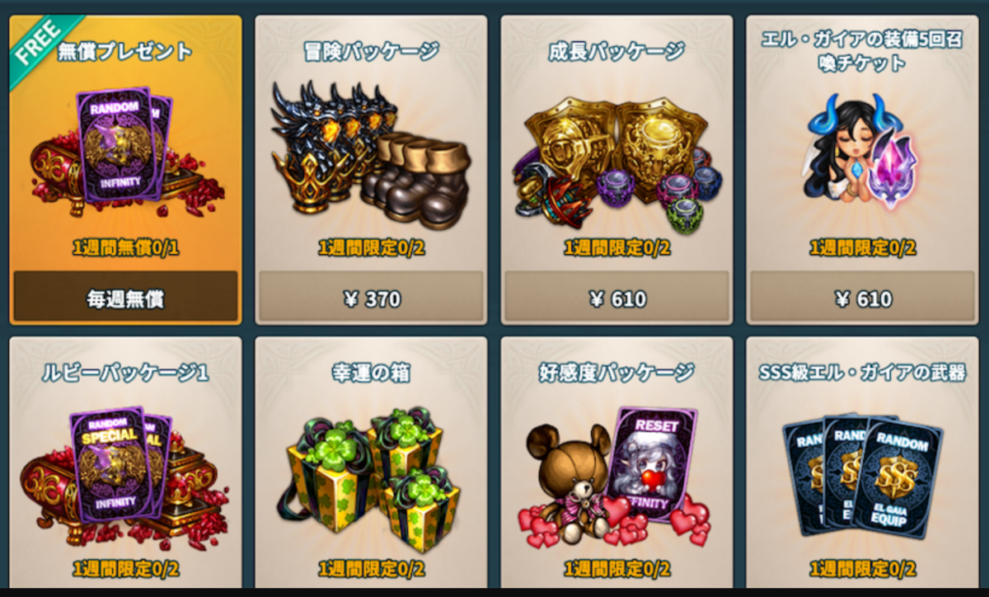Click the RESET INFINITY card icon

652,463
